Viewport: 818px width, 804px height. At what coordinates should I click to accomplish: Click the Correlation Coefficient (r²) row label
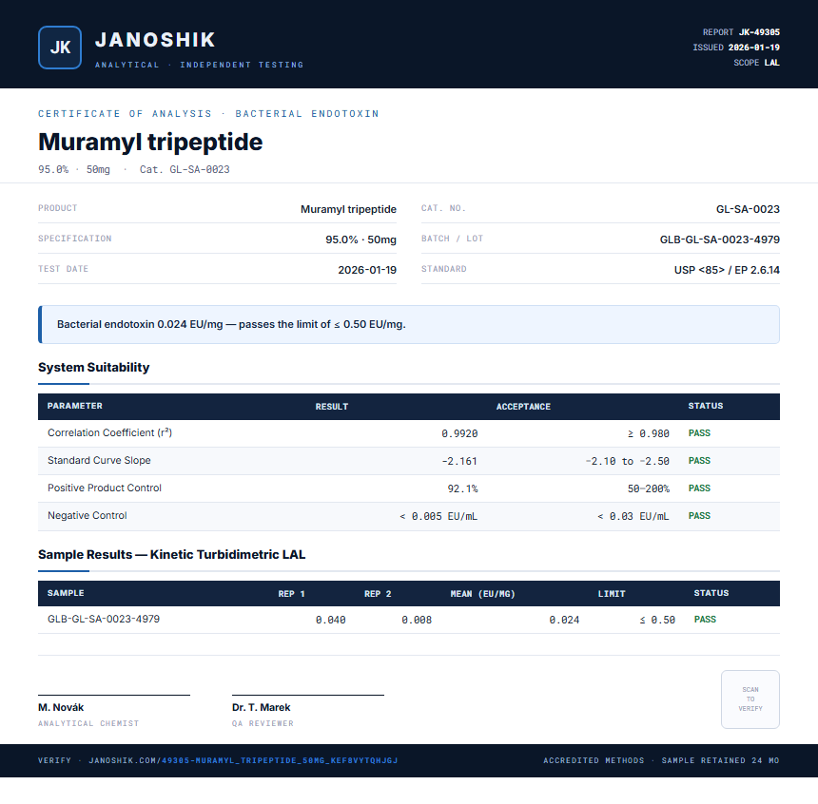click(109, 432)
